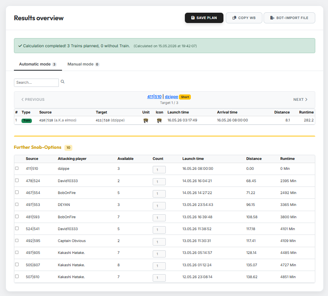
Task: Click the Copy WB button
Action: point(244,18)
